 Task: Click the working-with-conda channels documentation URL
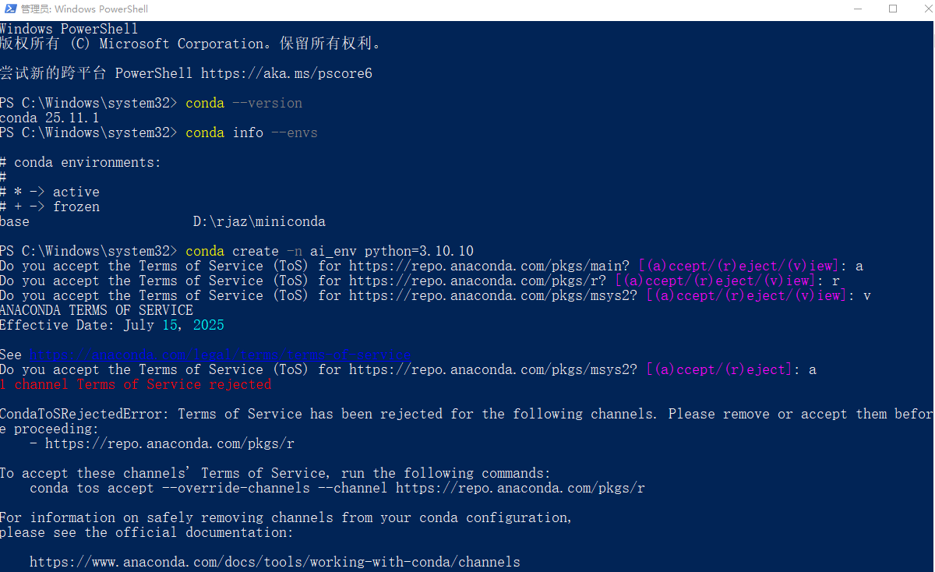274,562
